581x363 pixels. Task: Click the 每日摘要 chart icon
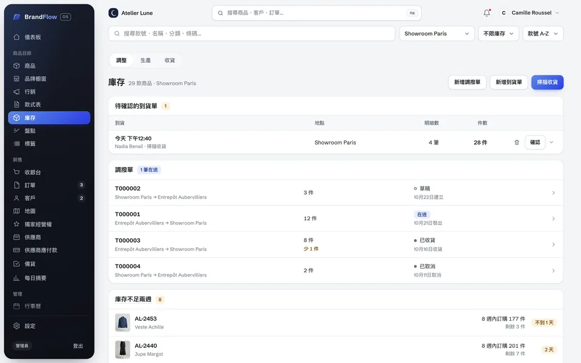click(x=16, y=278)
